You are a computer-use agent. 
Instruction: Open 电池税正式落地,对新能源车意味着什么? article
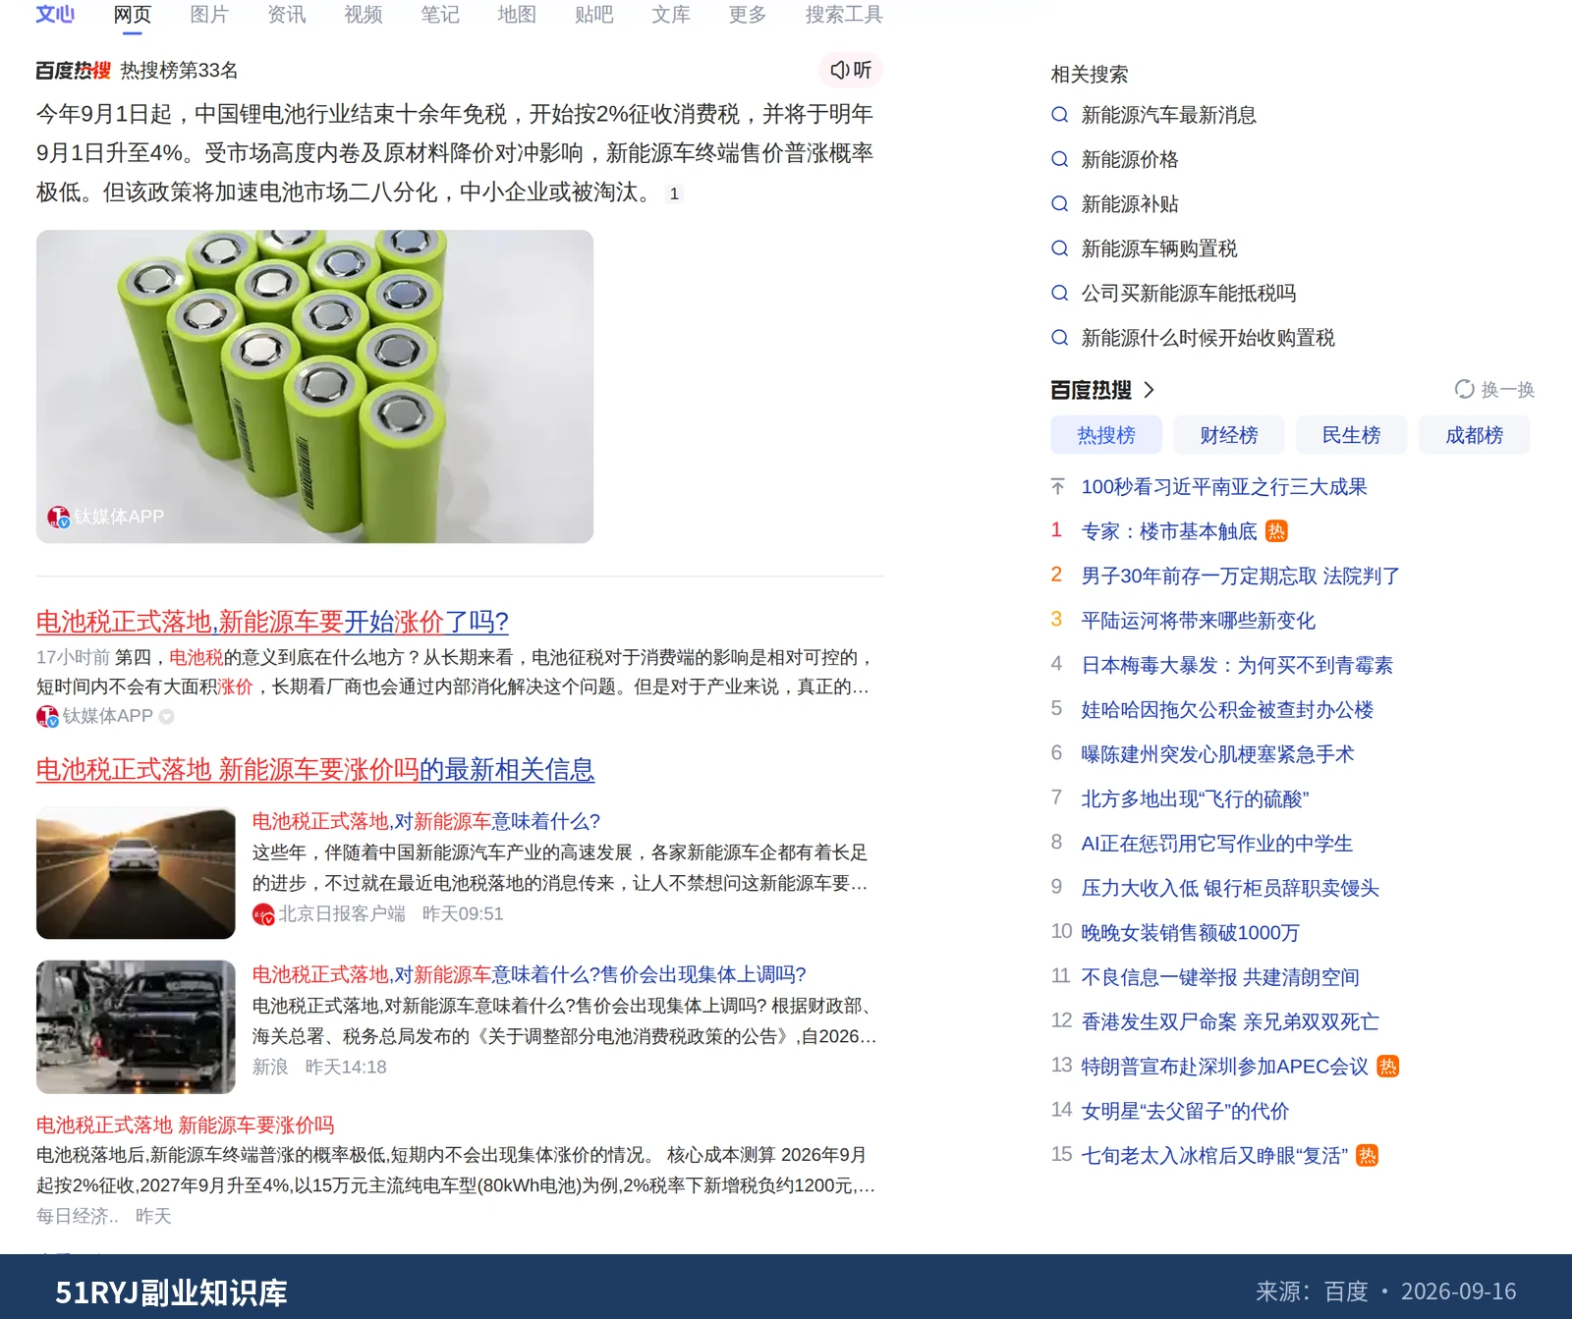[x=426, y=821]
